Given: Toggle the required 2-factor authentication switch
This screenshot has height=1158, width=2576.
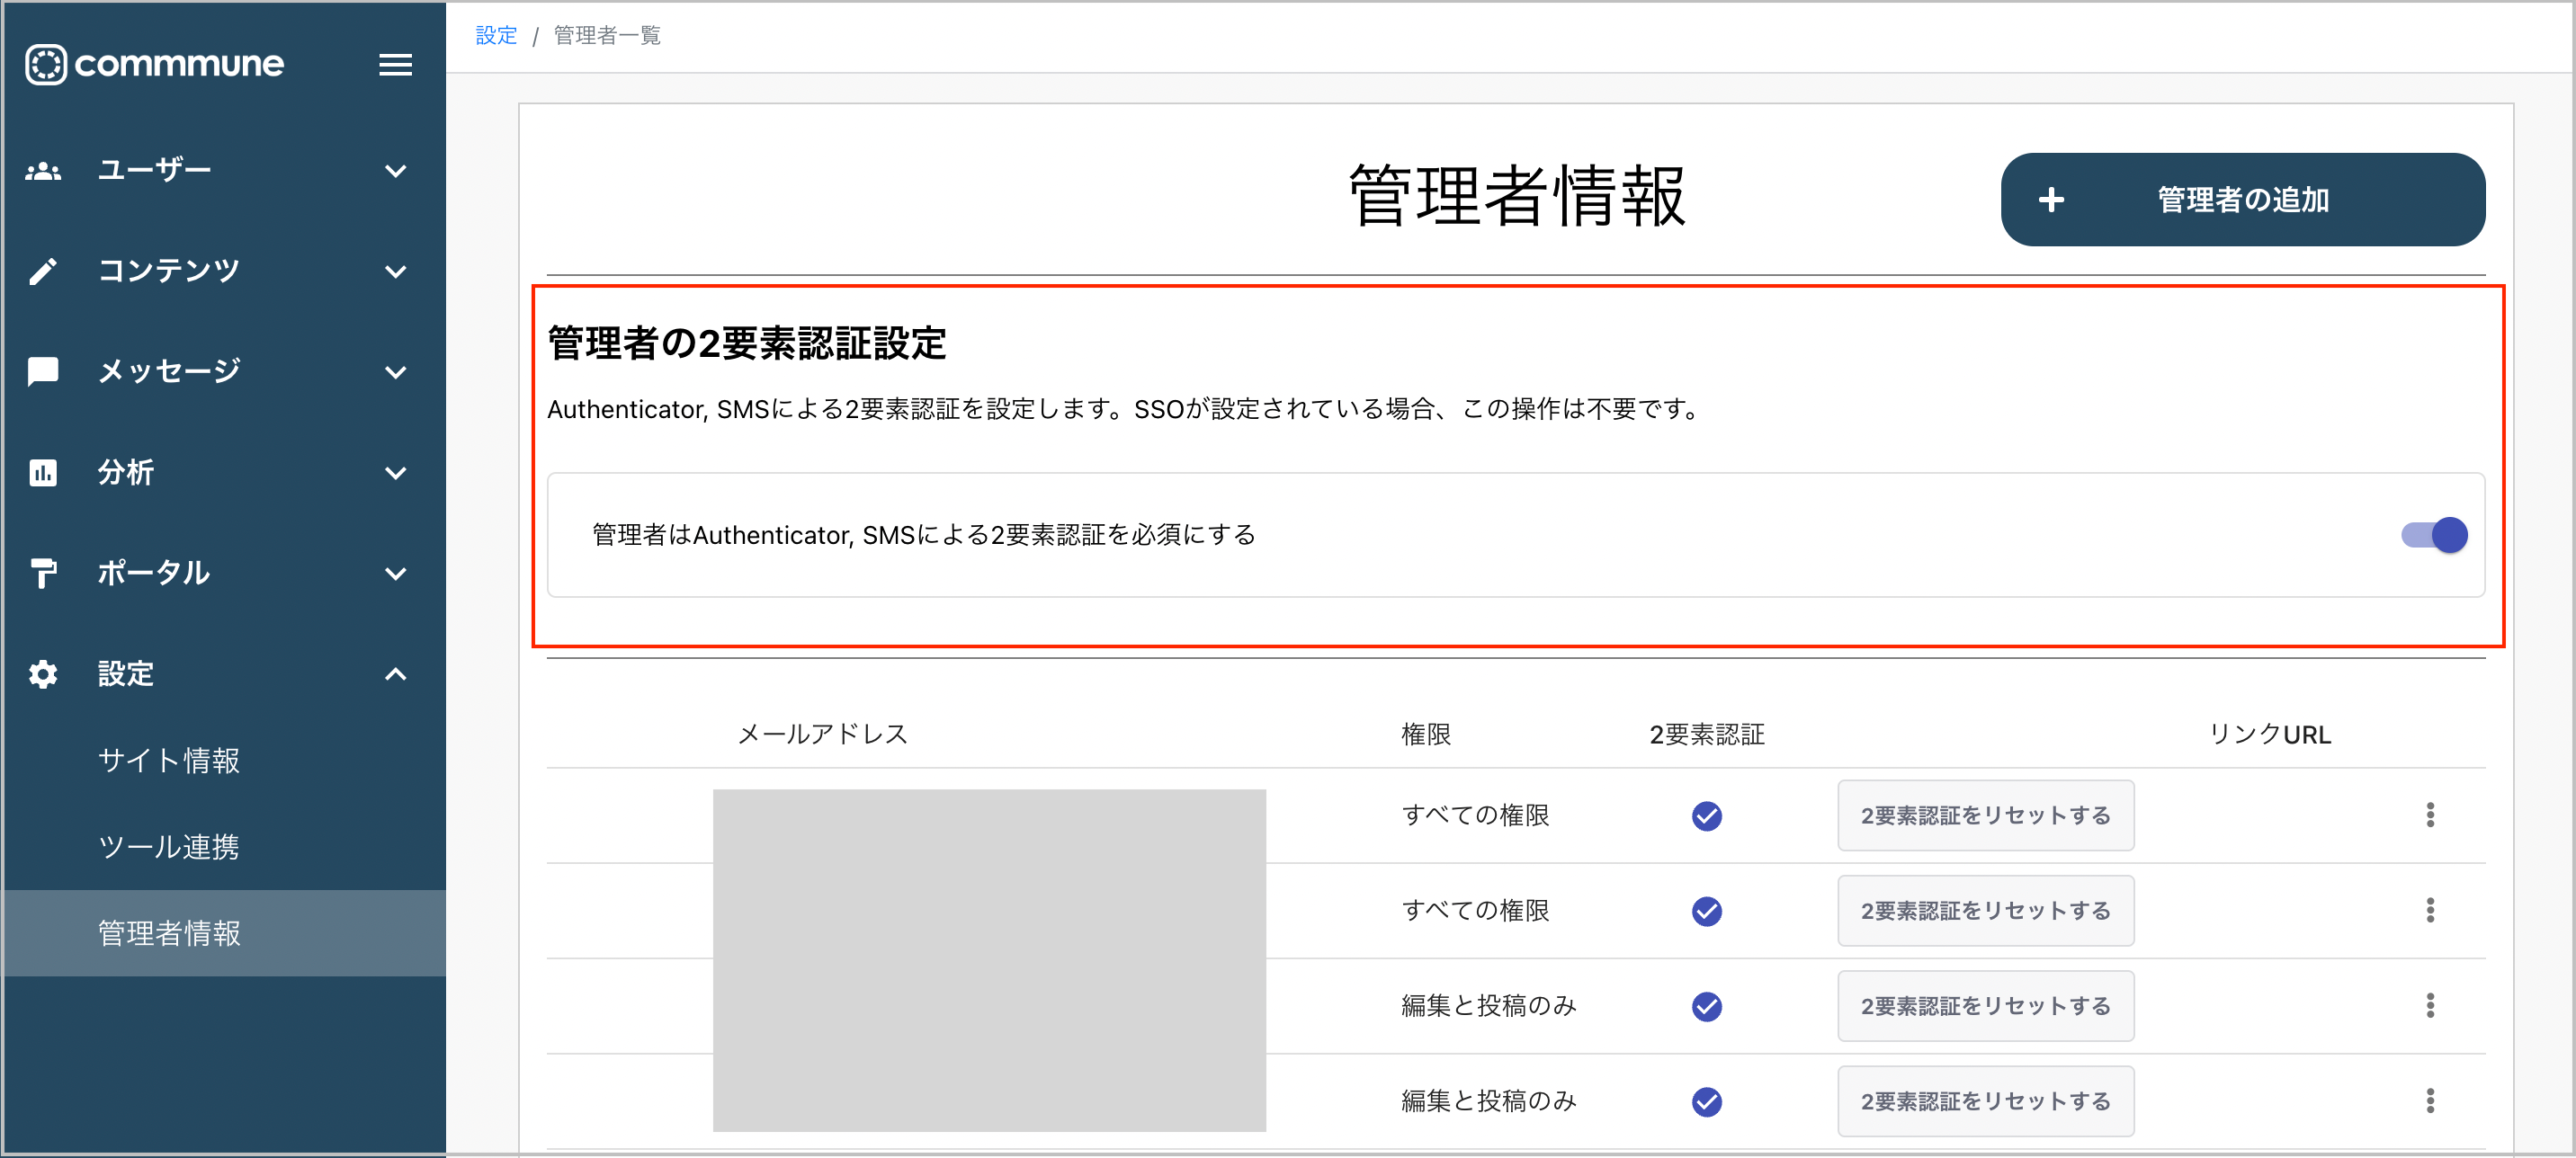Looking at the screenshot, I should (x=2434, y=535).
